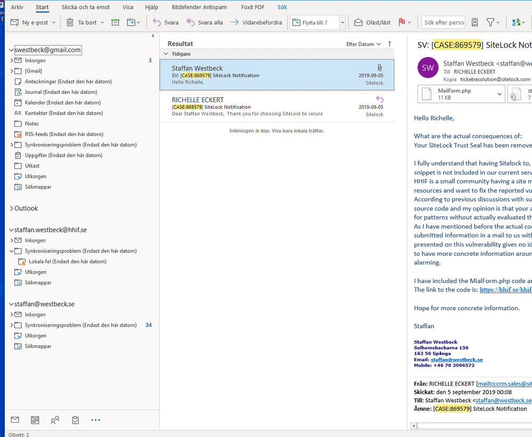The width and height of the screenshot is (532, 437).
Task: Click the Ny e-post new mail button
Action: [x=29, y=22]
